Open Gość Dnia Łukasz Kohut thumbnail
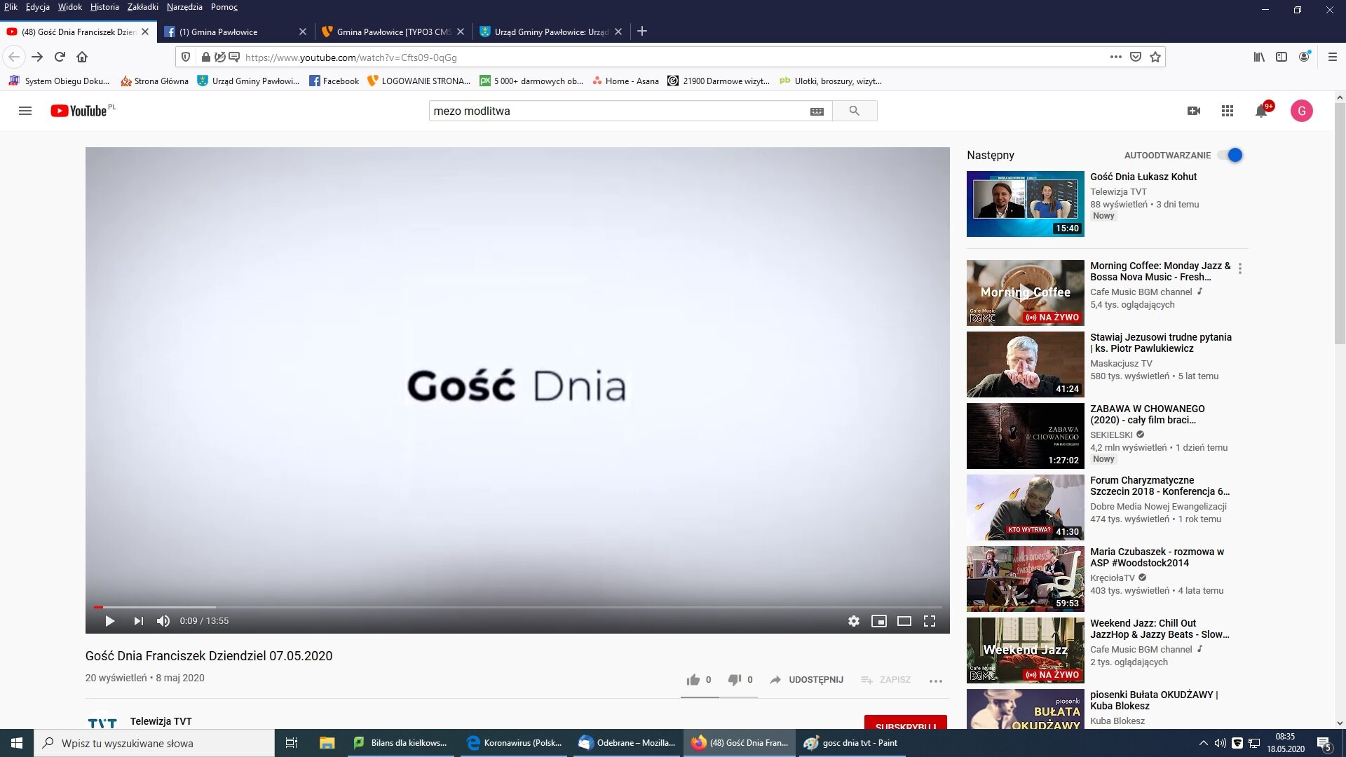The width and height of the screenshot is (1346, 757). [1025, 204]
